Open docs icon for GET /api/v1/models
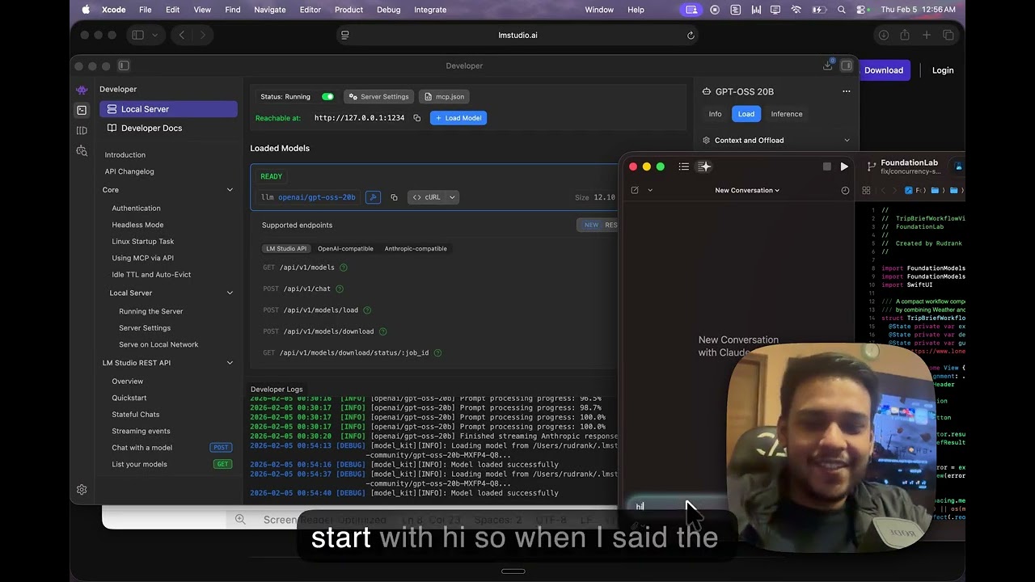1035x582 pixels. (x=343, y=268)
